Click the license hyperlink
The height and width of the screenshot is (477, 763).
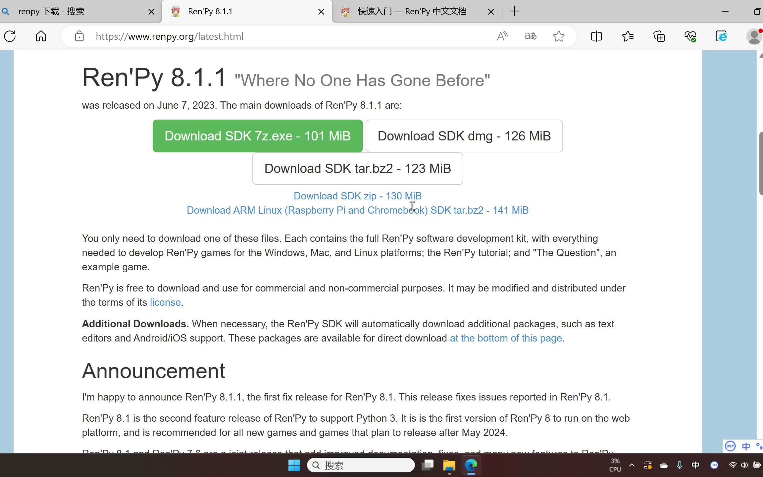[165, 302]
